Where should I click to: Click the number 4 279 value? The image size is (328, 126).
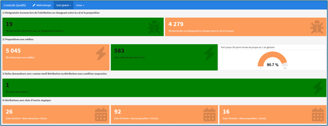coord(176,24)
